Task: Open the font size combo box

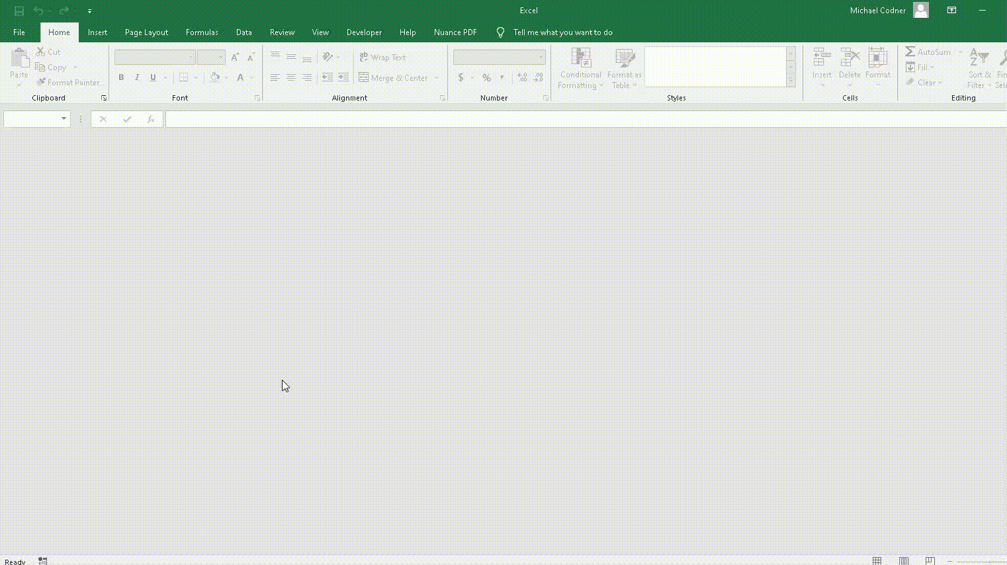Action: (x=211, y=58)
